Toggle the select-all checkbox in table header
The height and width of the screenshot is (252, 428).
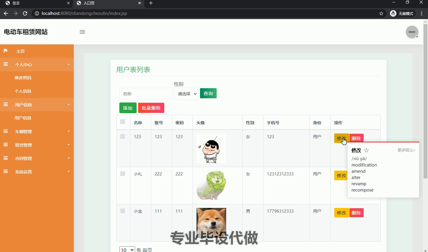click(123, 122)
